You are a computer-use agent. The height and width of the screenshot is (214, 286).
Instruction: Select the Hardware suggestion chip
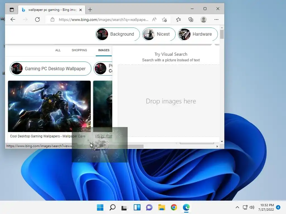coord(198,34)
